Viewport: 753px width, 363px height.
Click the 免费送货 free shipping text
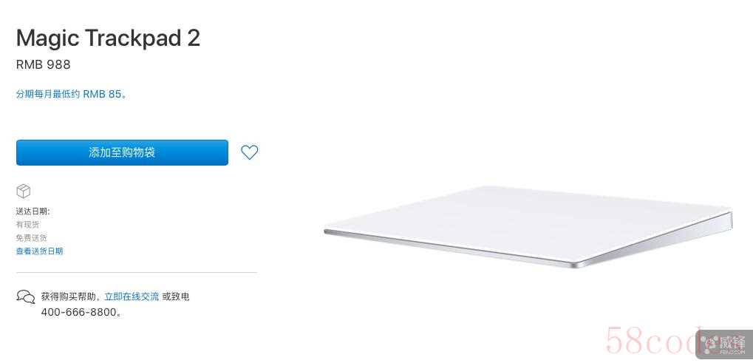(32, 237)
